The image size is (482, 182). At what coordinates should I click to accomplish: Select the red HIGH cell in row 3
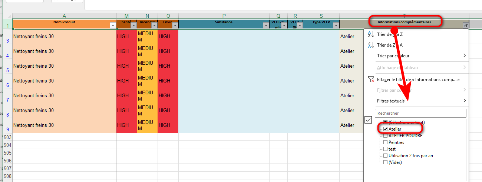click(126, 36)
